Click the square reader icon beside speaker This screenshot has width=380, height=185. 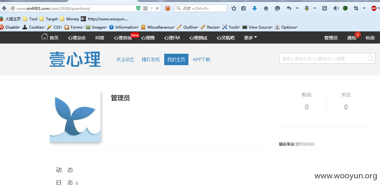(325, 9)
